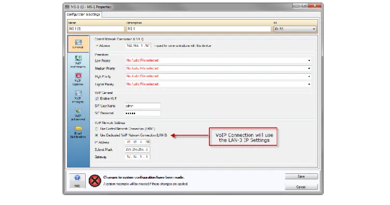Viewport: 390px width, 205px height.
Task: Click the 'Preambles' group label
Action: (x=102, y=54)
